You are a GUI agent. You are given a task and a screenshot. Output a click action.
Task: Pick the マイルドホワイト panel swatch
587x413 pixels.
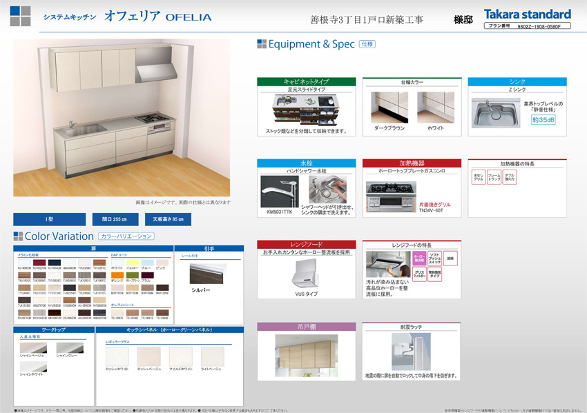(x=181, y=356)
